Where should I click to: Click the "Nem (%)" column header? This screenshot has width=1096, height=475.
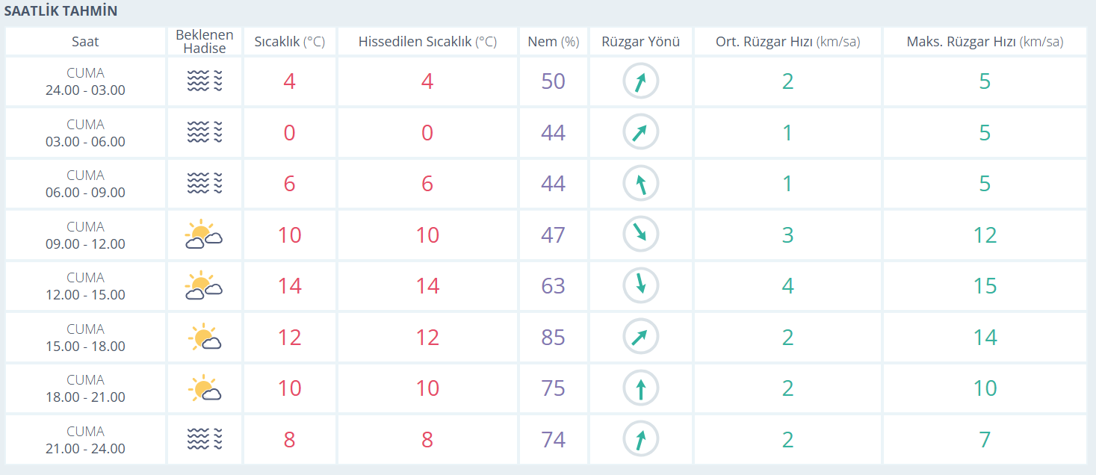pos(553,42)
